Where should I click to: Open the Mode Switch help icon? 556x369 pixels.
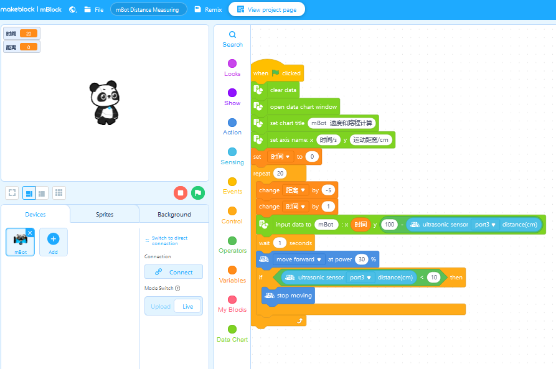tap(177, 288)
